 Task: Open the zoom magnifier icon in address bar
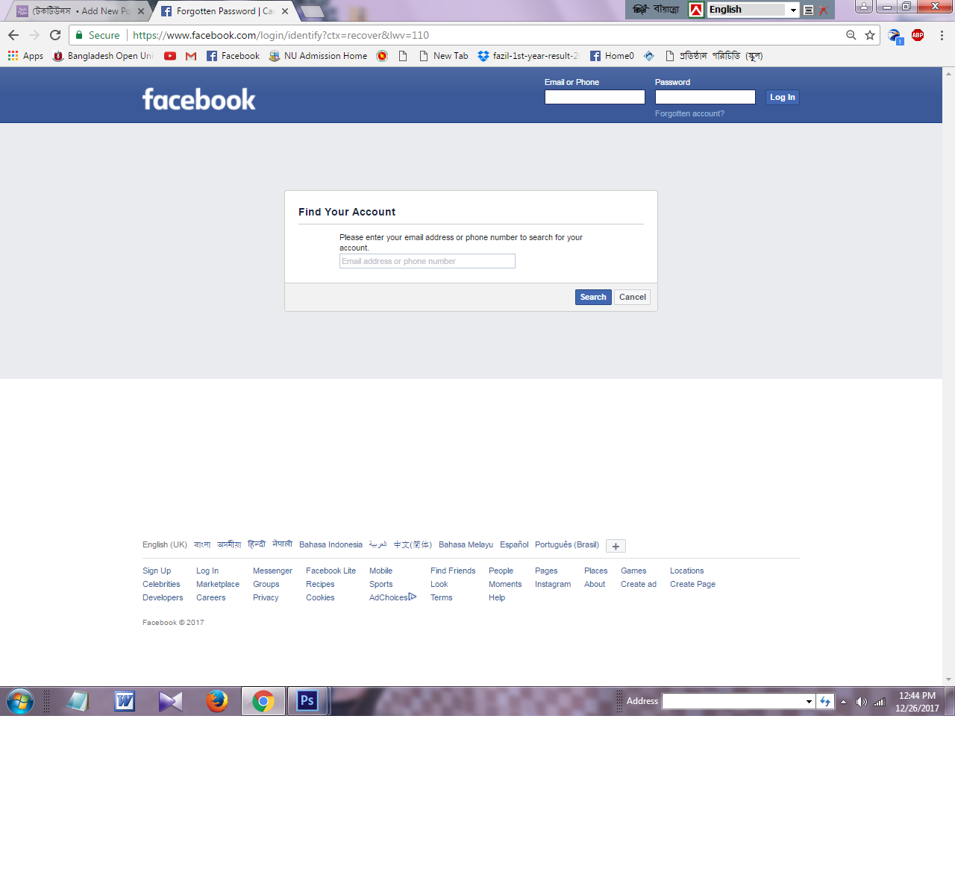[851, 35]
